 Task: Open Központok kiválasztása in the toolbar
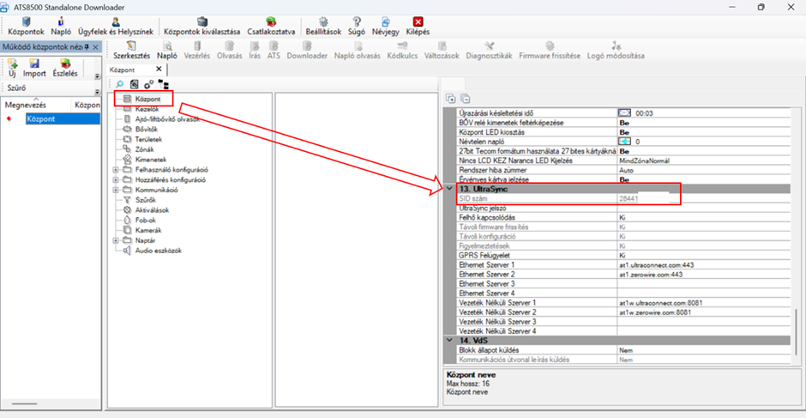[202, 21]
